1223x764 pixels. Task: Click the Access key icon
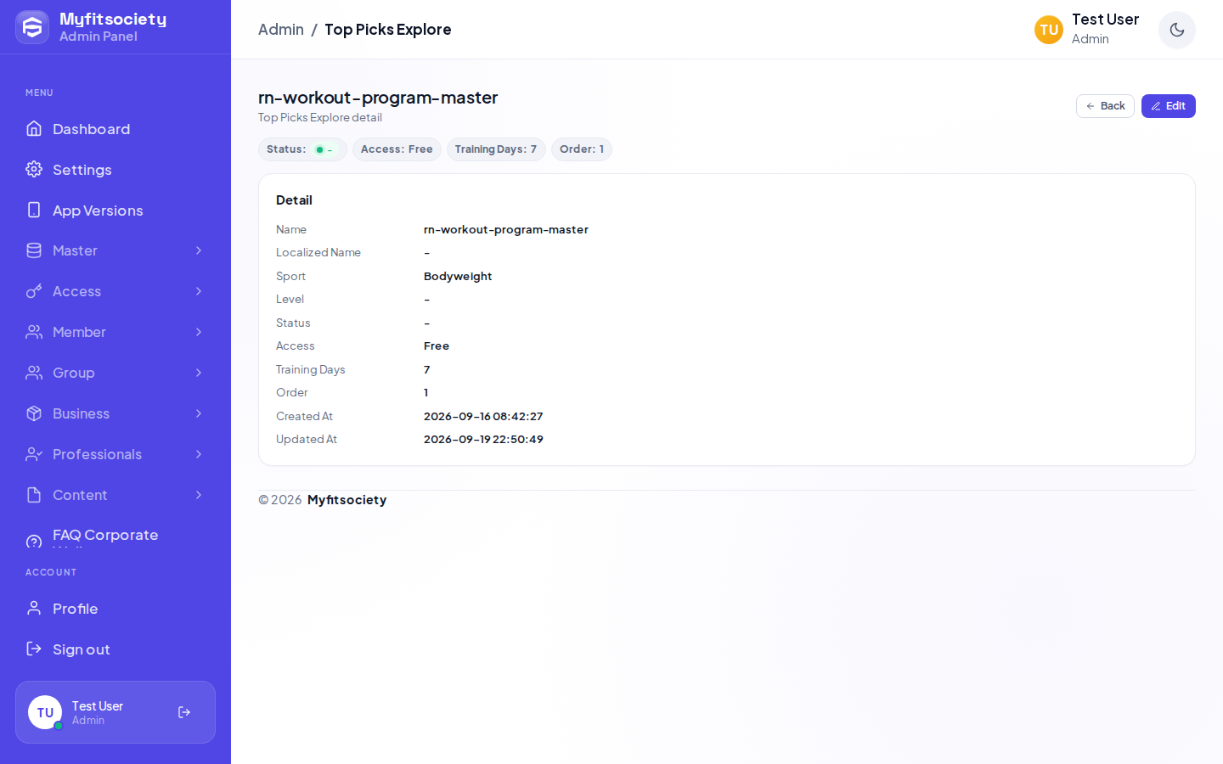click(34, 291)
